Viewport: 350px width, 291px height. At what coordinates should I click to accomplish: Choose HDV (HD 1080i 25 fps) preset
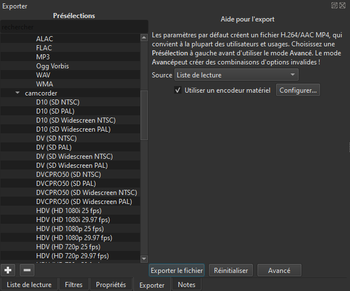tap(71, 211)
